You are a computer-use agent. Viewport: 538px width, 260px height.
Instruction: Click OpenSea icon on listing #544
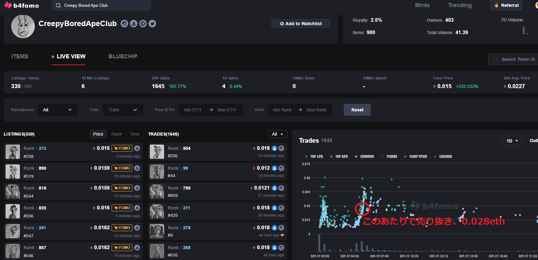[137, 188]
